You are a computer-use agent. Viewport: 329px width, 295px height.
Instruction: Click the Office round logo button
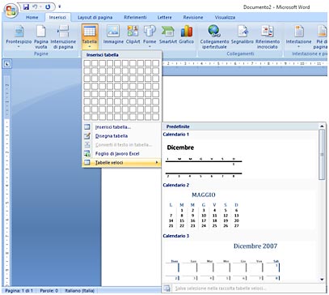pyautogui.click(x=11, y=11)
